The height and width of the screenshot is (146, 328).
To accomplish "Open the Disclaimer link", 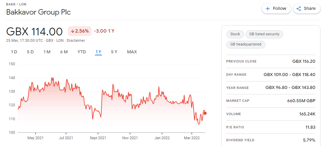I will coord(76,40).
